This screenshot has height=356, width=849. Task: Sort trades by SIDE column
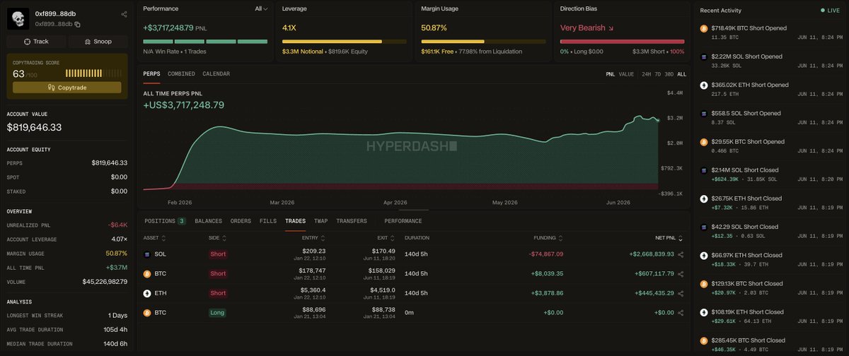click(218, 238)
